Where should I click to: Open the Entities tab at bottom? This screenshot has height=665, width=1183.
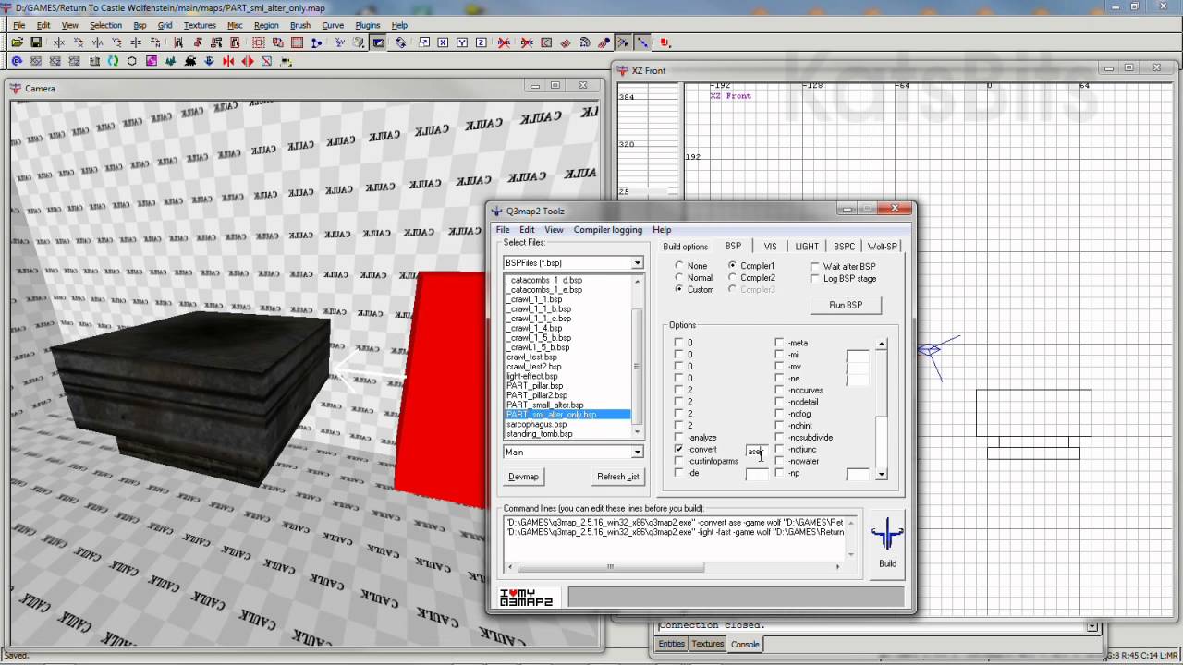(672, 644)
